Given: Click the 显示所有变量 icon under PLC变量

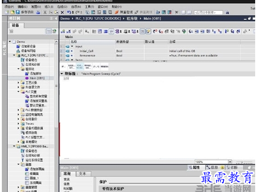Looking at the screenshot, I should [x=27, y=96].
